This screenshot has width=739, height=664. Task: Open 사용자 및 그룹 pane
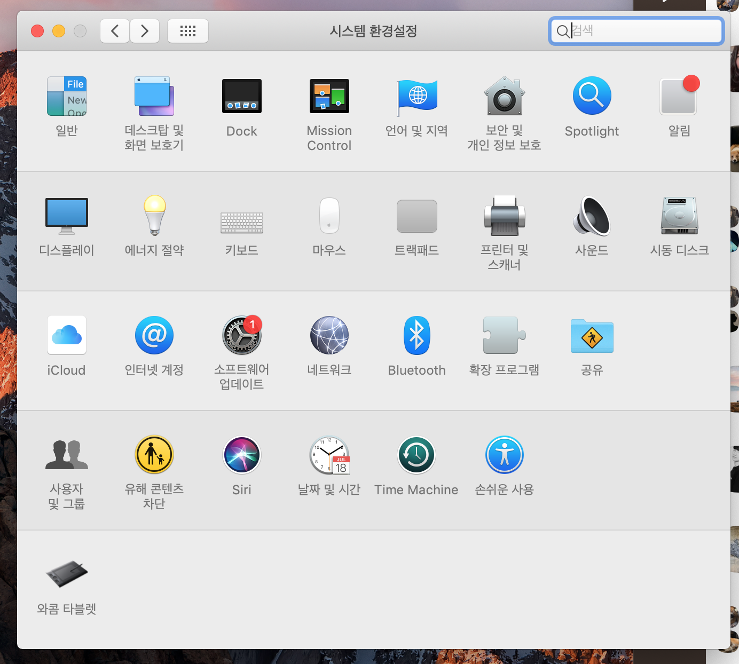pyautogui.click(x=67, y=455)
